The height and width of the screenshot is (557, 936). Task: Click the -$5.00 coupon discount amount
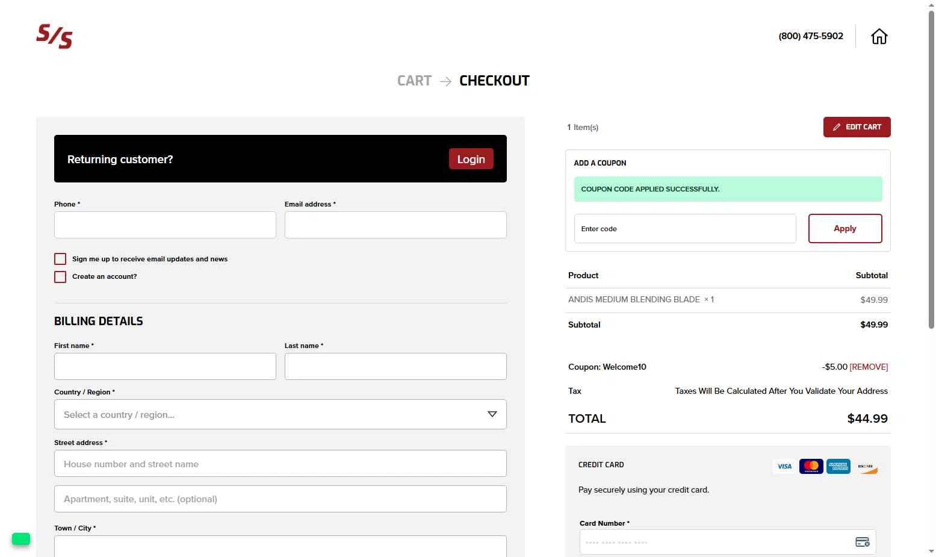(x=834, y=367)
